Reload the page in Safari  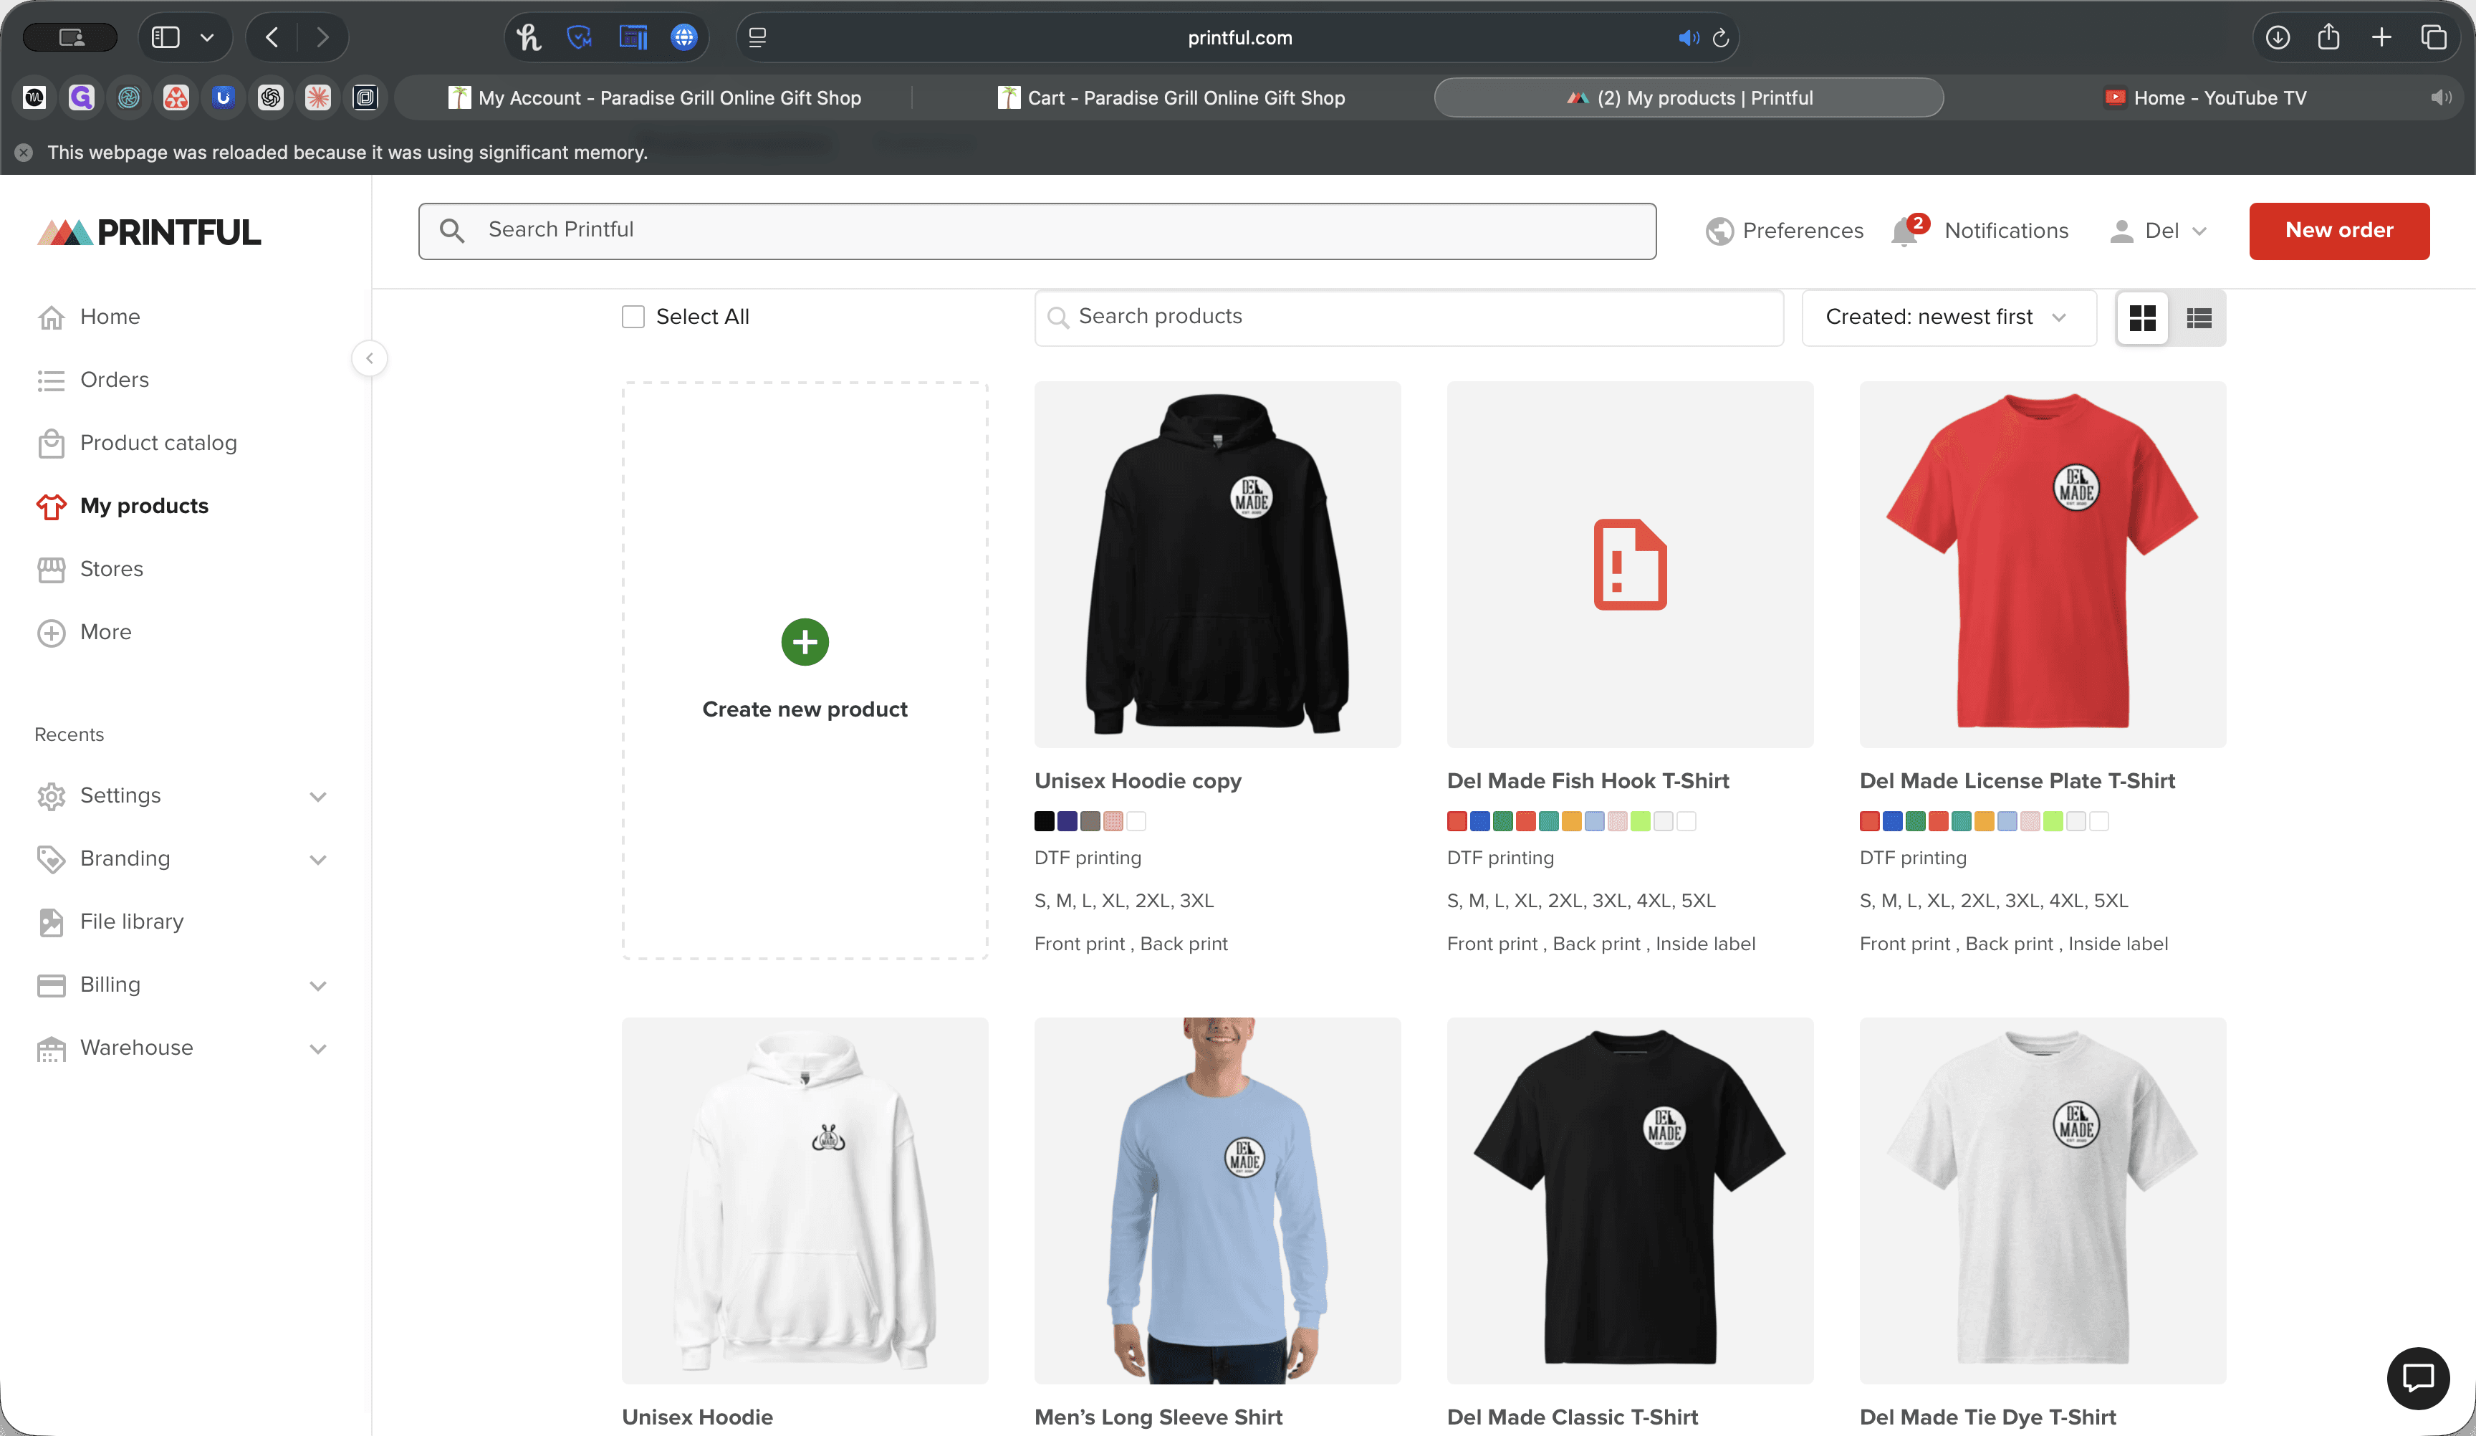(1720, 38)
